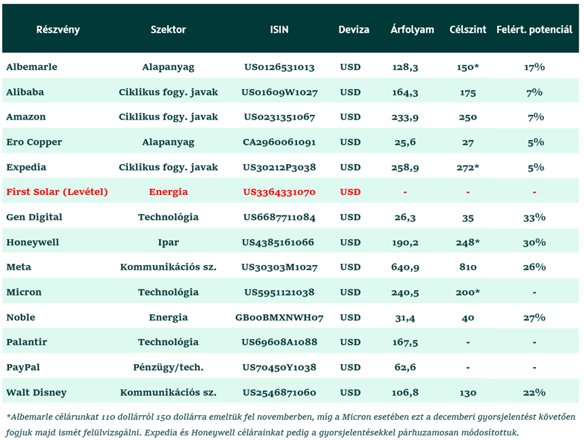Click the Deviza column header
The height and width of the screenshot is (441, 584).
pos(354,30)
